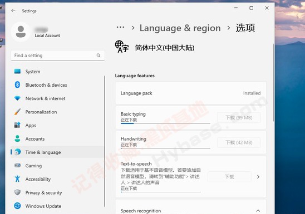Select Apps in the sidebar
Image resolution: width=305 pixels, height=214 pixels.
[x=57, y=125]
